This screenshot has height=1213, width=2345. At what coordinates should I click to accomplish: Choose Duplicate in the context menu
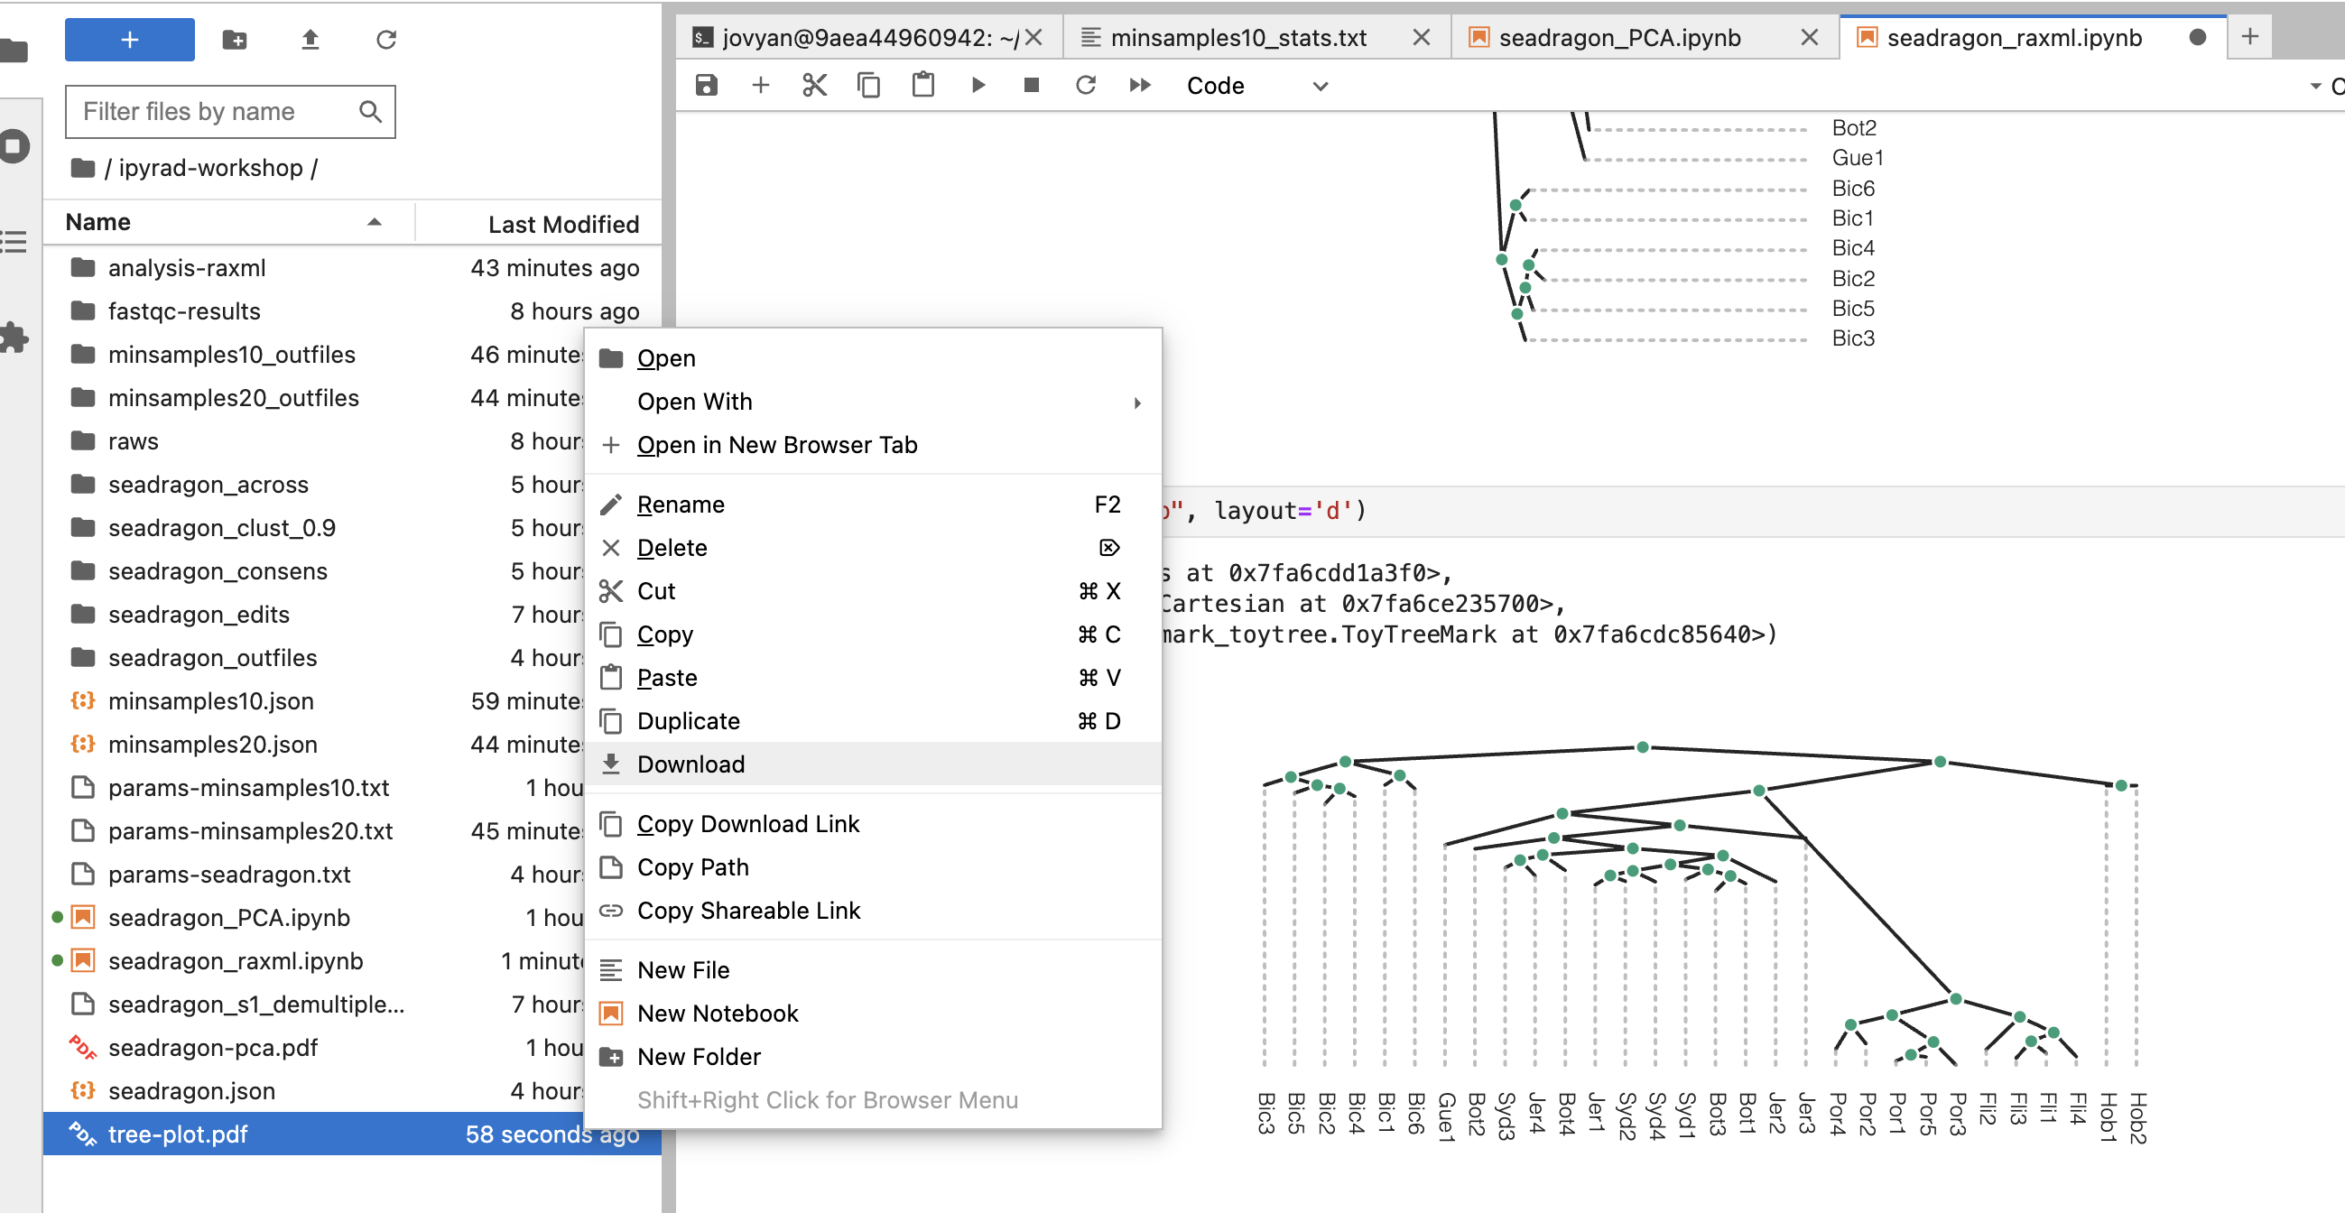tap(873, 722)
